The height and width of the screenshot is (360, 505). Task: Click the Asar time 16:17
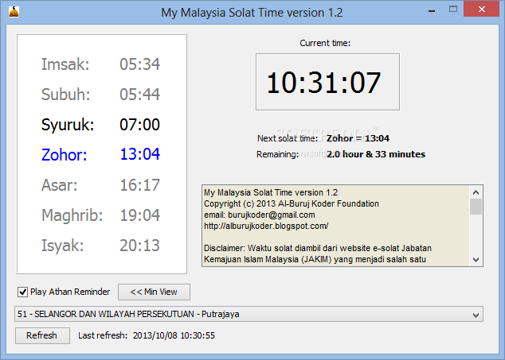(x=139, y=185)
